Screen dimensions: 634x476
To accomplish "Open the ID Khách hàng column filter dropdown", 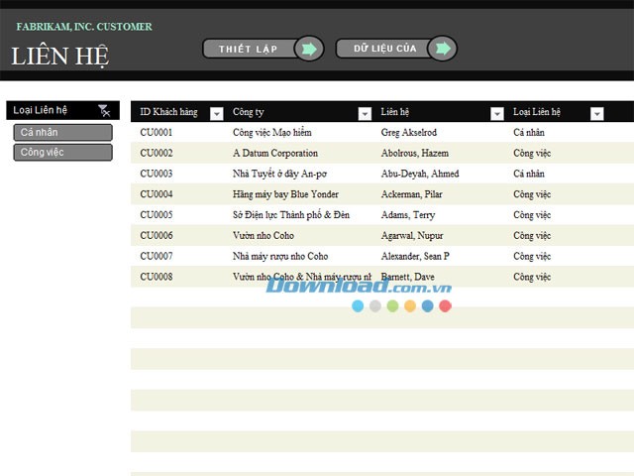I will pyautogui.click(x=217, y=113).
